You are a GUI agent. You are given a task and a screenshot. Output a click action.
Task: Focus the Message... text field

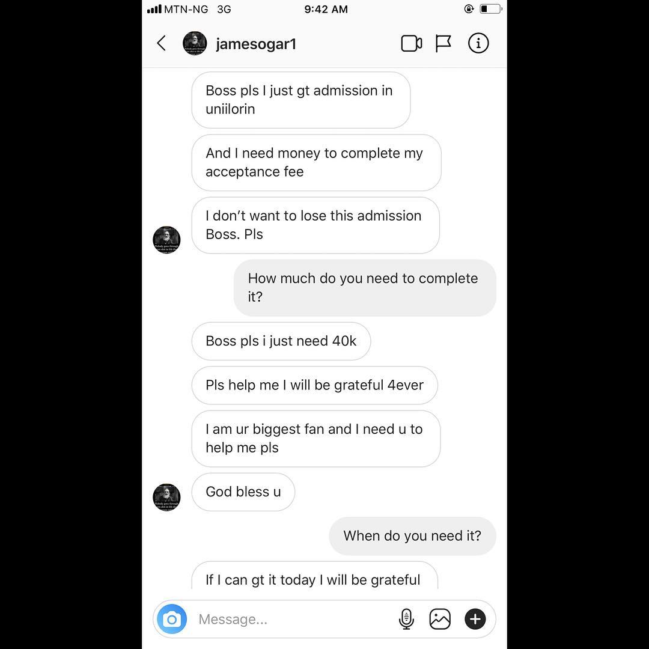[290, 619]
